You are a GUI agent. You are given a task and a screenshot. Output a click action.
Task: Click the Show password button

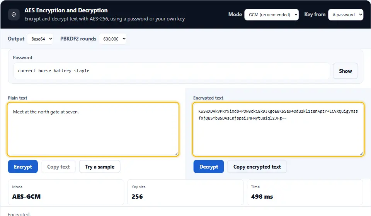345,71
